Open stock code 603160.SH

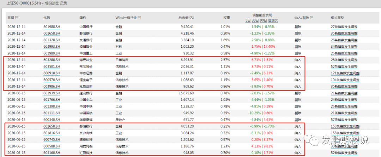(x=52, y=153)
